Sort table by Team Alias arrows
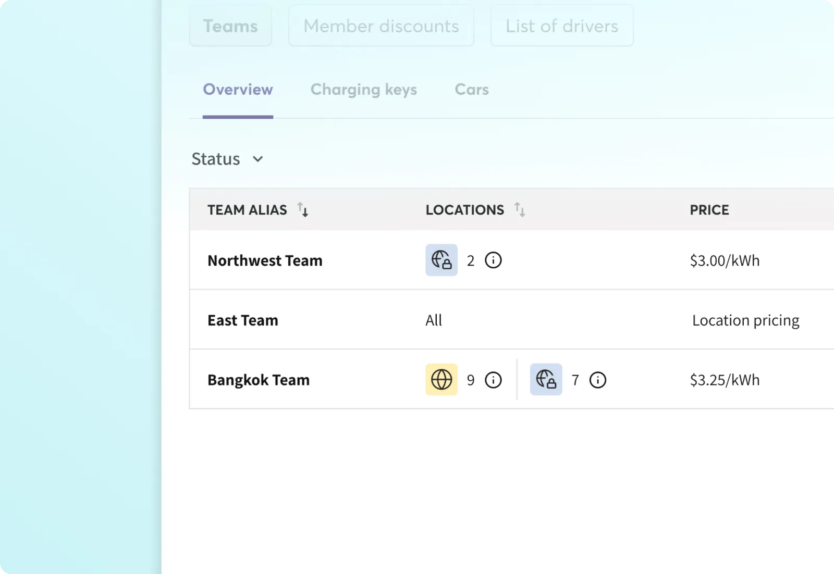The height and width of the screenshot is (574, 834). point(303,209)
